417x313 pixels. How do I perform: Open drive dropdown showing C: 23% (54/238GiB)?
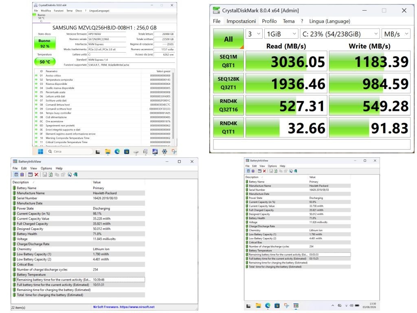(x=340, y=34)
